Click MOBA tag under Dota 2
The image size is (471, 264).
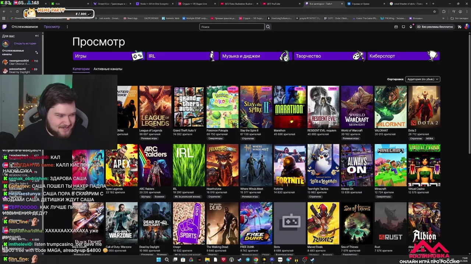tap(429, 139)
